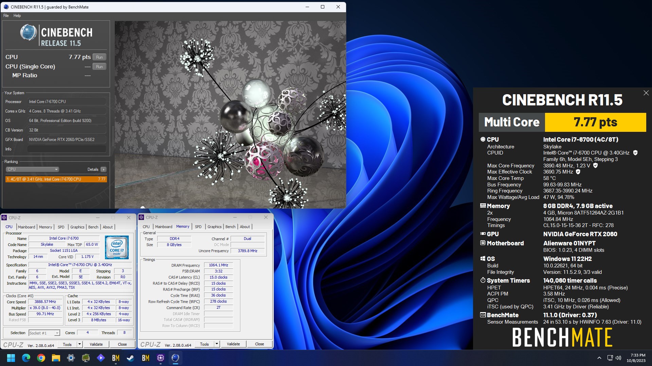Click the OS Windows icon in BenchMate
This screenshot has height=366, width=652.
pos(483,259)
